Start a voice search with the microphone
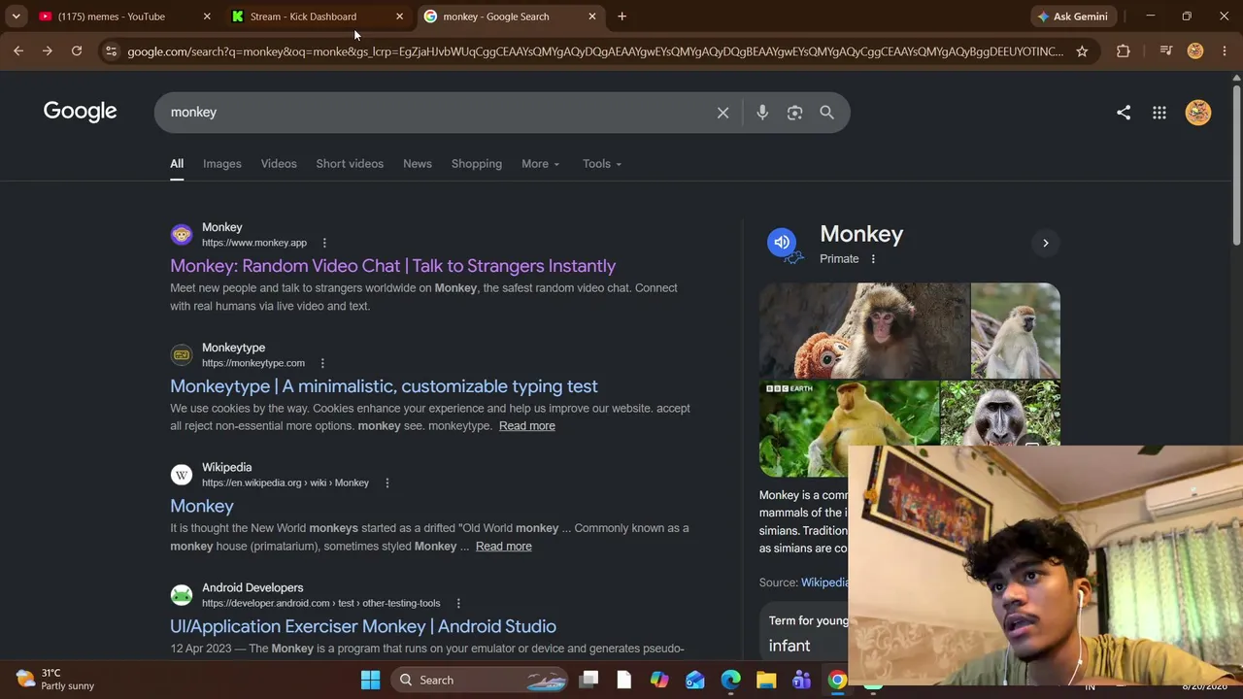Image resolution: width=1243 pixels, height=699 pixels. pyautogui.click(x=762, y=113)
